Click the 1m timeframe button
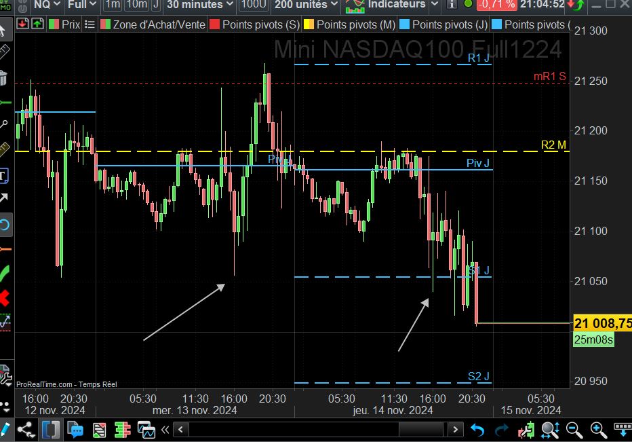Viewport: 632px width, 442px height. (113, 5)
